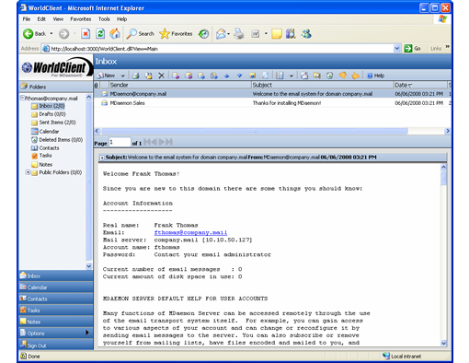
Task: Expand the Public Folders tree node
Action: click(x=28, y=172)
